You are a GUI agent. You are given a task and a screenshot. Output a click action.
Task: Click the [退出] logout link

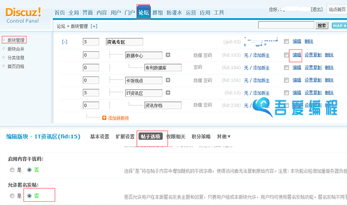[x=317, y=10]
